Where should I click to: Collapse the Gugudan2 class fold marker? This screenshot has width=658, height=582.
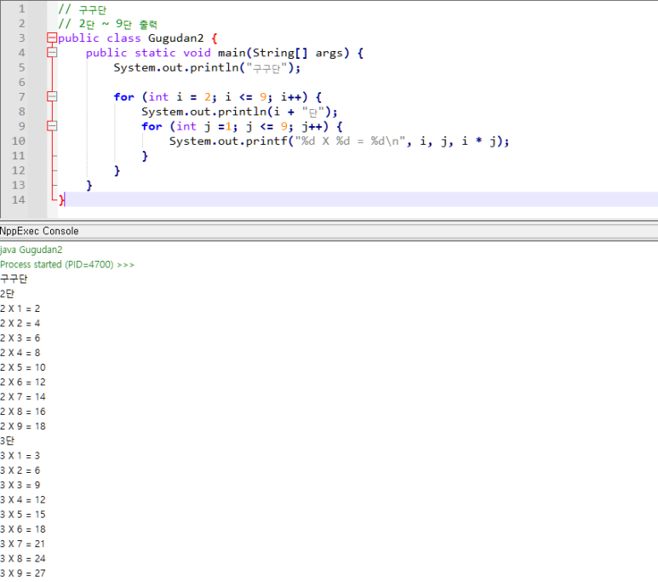tap(52, 38)
